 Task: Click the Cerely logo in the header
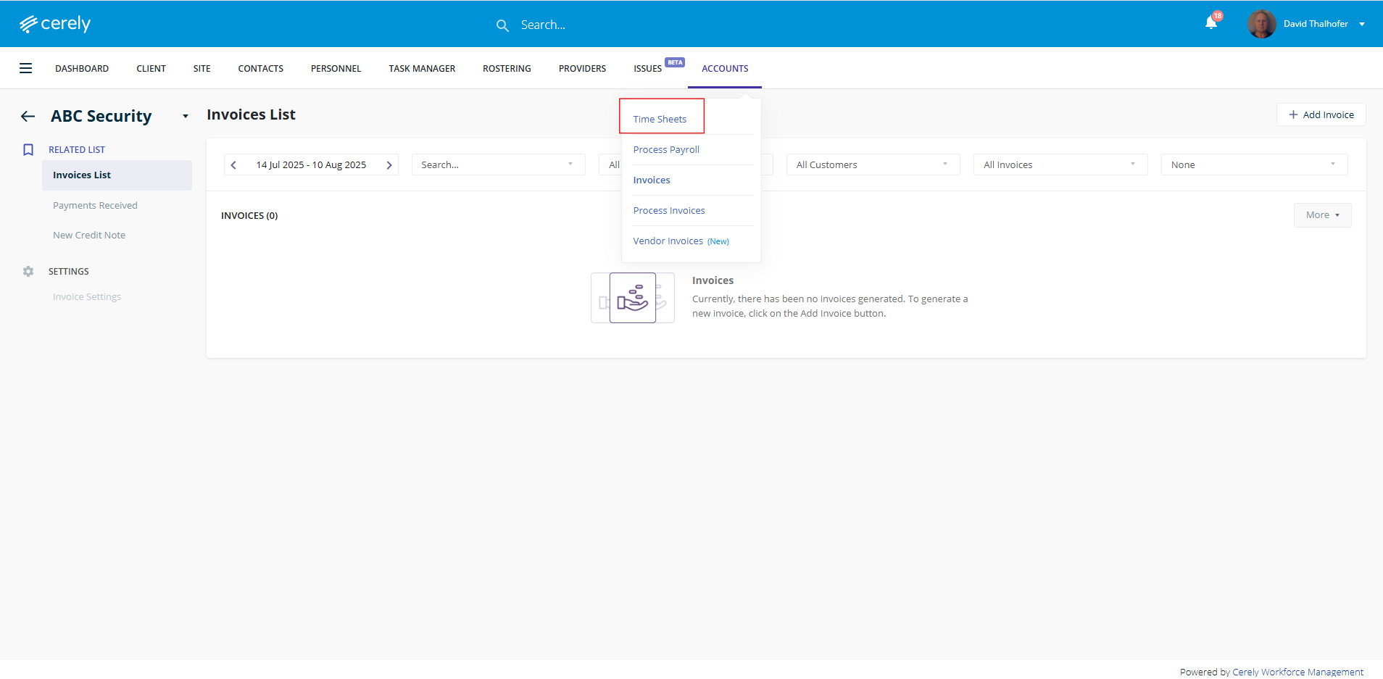tap(55, 24)
